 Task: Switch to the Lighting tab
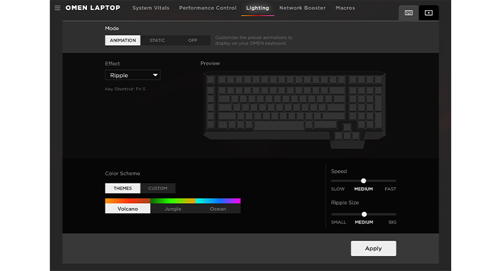(258, 8)
